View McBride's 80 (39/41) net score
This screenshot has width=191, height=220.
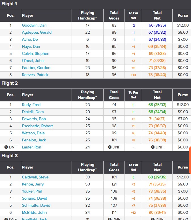click(x=157, y=212)
